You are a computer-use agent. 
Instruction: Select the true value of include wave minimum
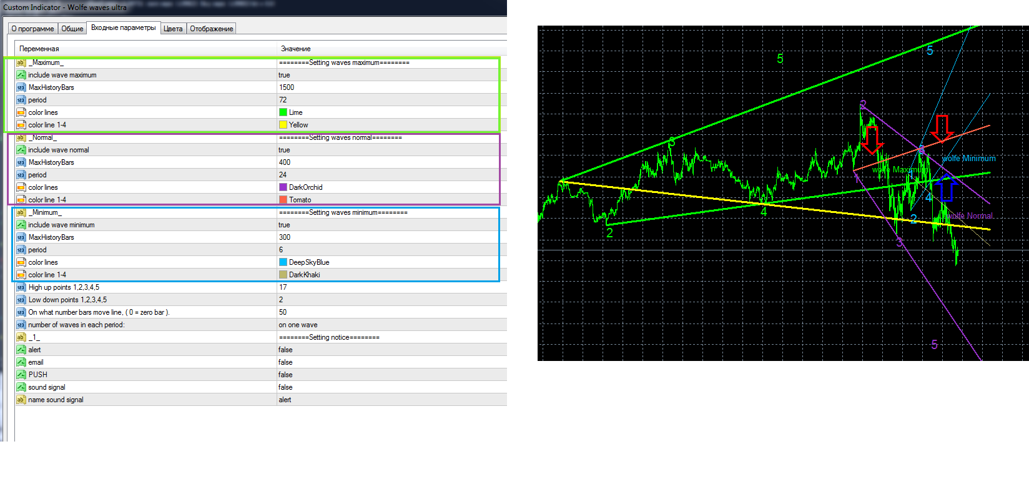tap(284, 225)
